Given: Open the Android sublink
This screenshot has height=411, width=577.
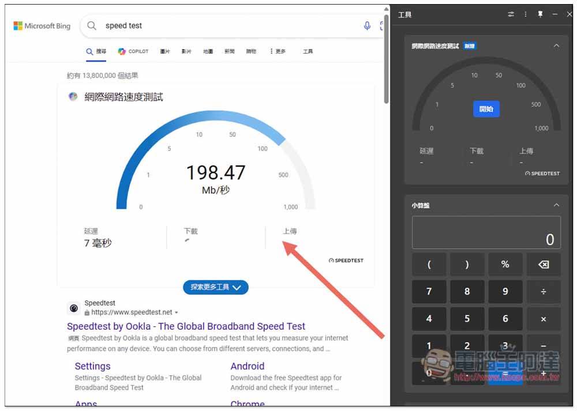Looking at the screenshot, I should [x=247, y=366].
